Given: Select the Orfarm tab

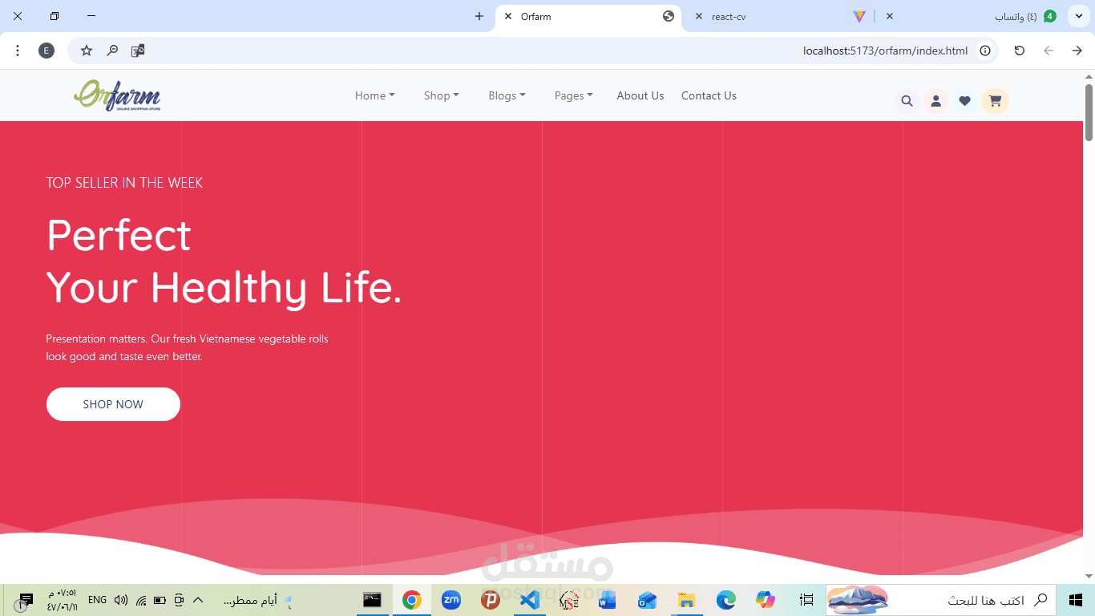Looking at the screenshot, I should [x=589, y=16].
